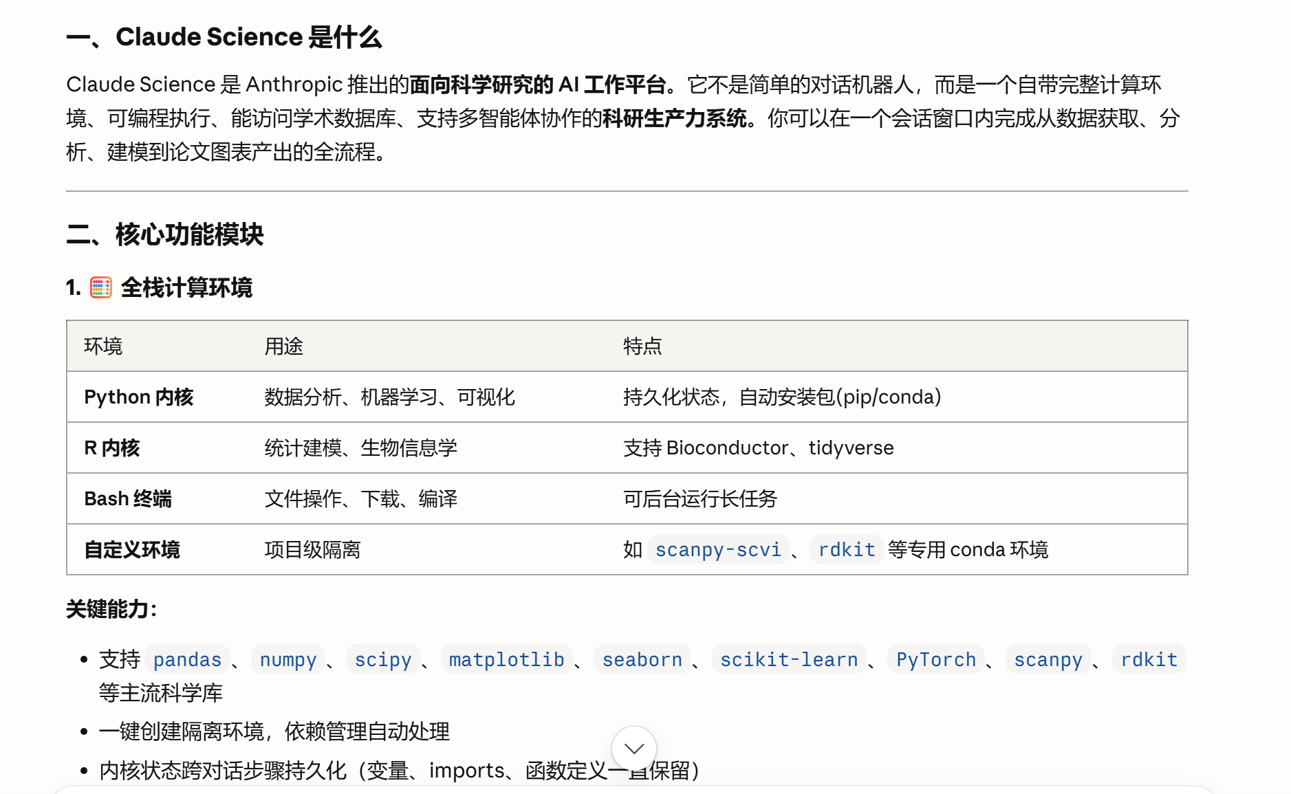The image size is (1291, 794).
Task: Click the rdkit code tag in bullet list
Action: click(1149, 659)
